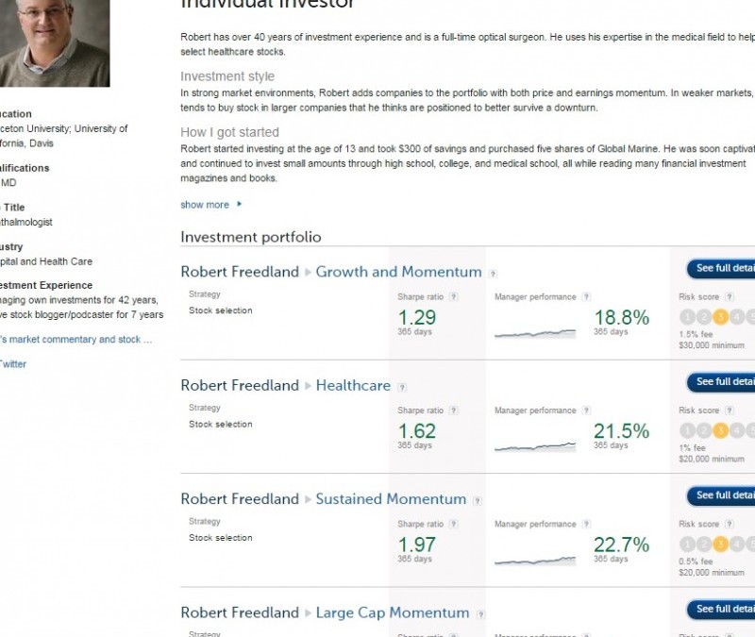Click help icon beside Sustained Momentum title
The image size is (755, 637).
point(478,500)
